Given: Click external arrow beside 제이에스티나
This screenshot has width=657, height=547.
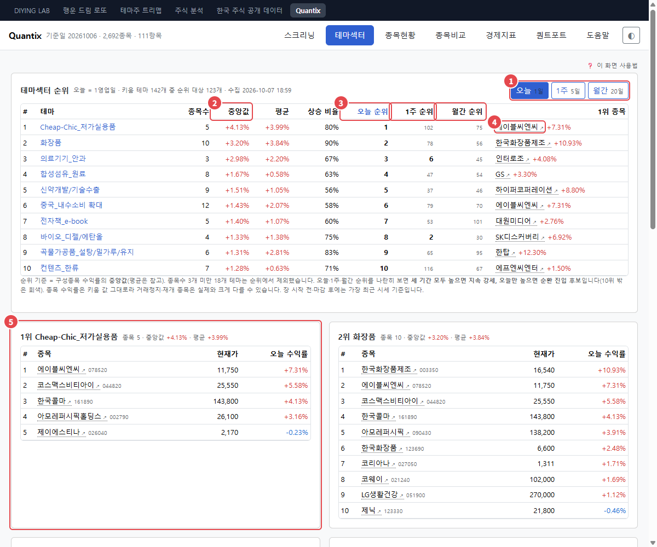Looking at the screenshot, I should click(x=84, y=433).
